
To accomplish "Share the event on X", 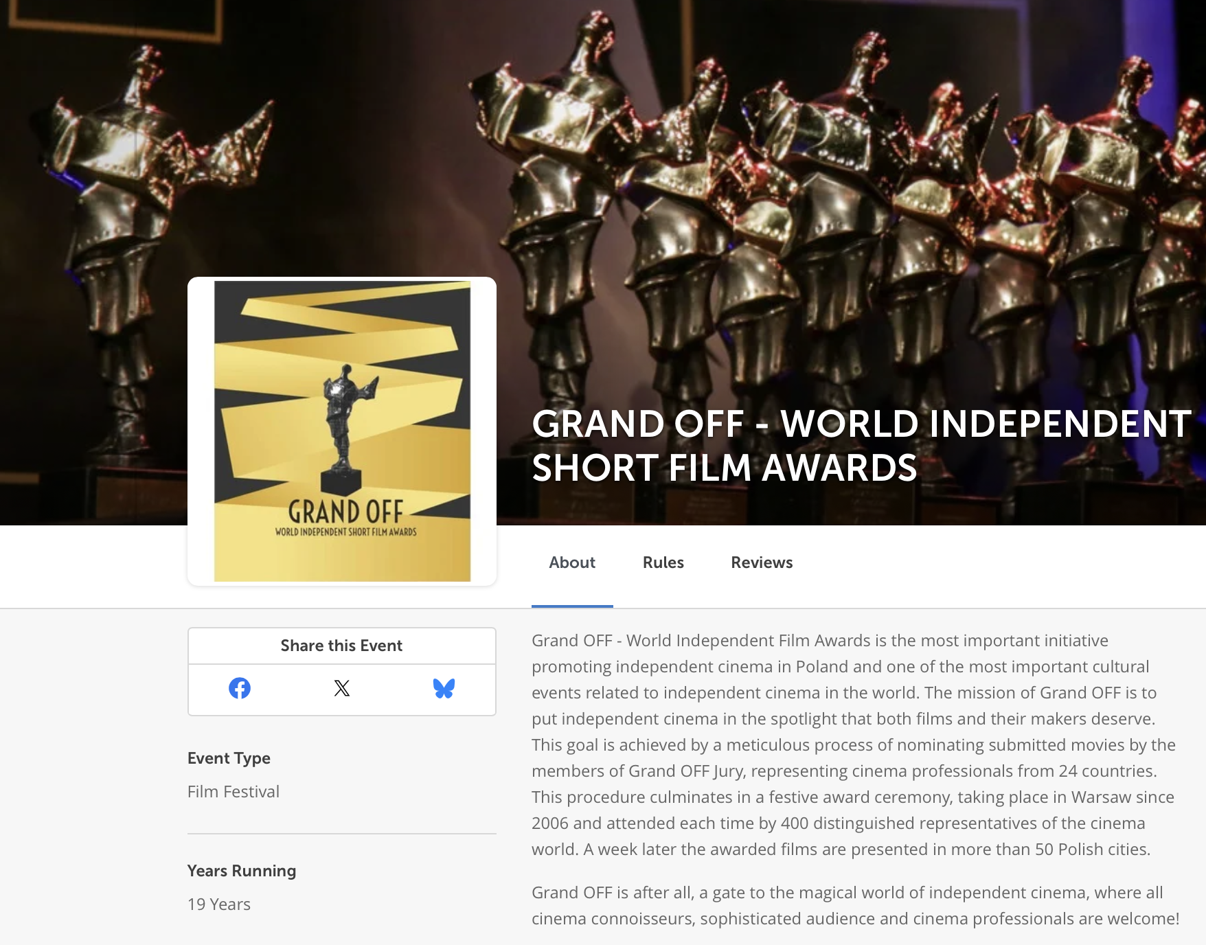I will point(342,688).
